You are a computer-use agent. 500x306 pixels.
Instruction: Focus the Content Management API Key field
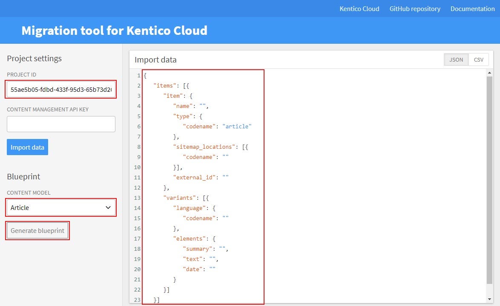[61, 124]
